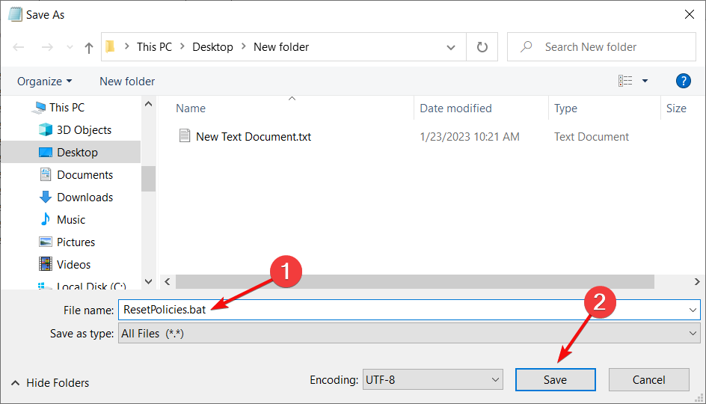Viewport: 706px width, 404px height.
Task: Open Downloads in the navigation pane
Action: point(85,198)
